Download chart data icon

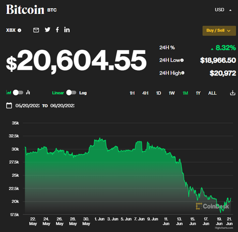(232, 93)
